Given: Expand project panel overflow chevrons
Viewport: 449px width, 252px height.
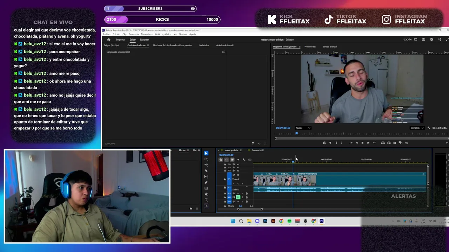Looking at the screenshot, I should click(199, 150).
